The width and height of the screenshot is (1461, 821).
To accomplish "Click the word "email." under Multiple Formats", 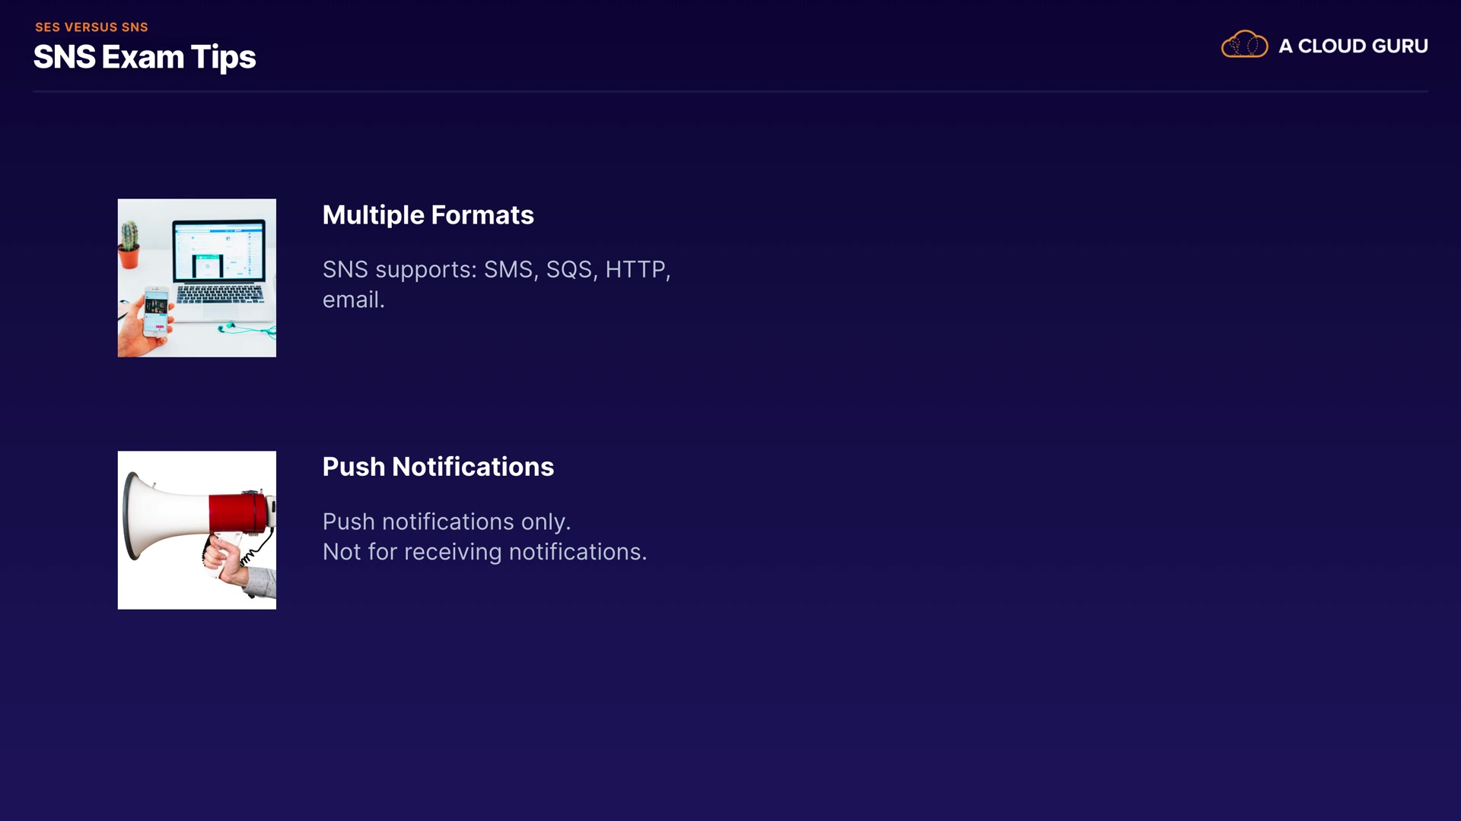I will [353, 300].
